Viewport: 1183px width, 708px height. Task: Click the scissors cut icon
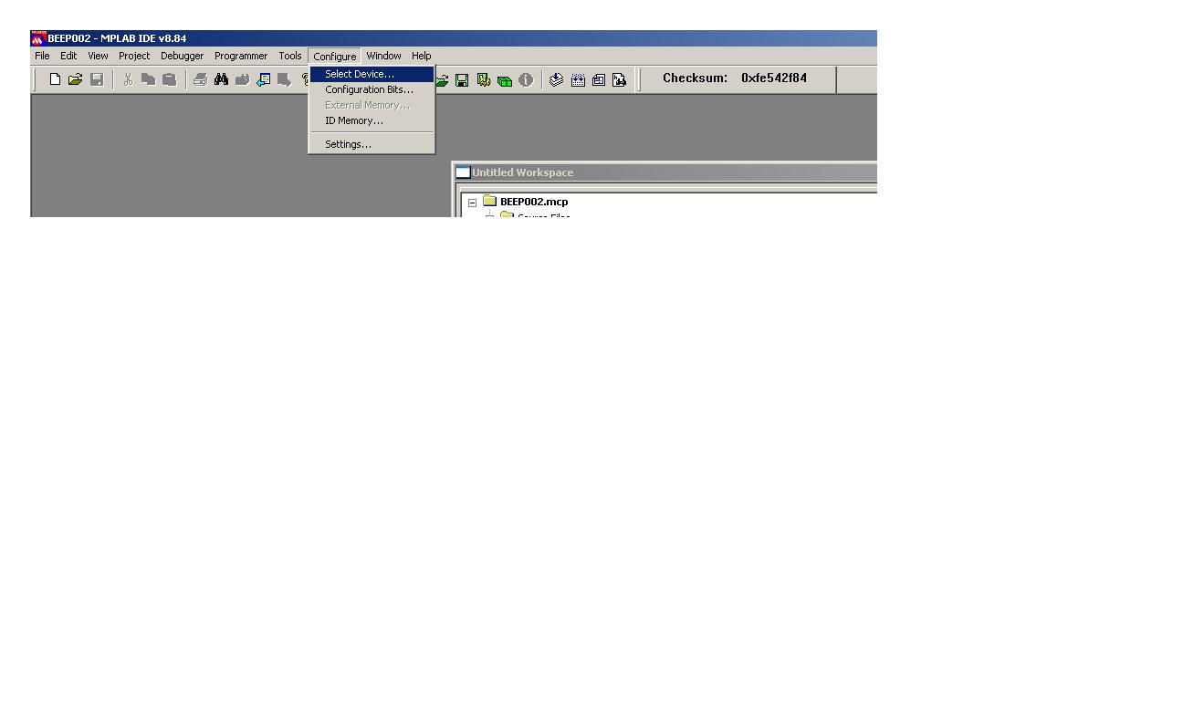point(128,79)
